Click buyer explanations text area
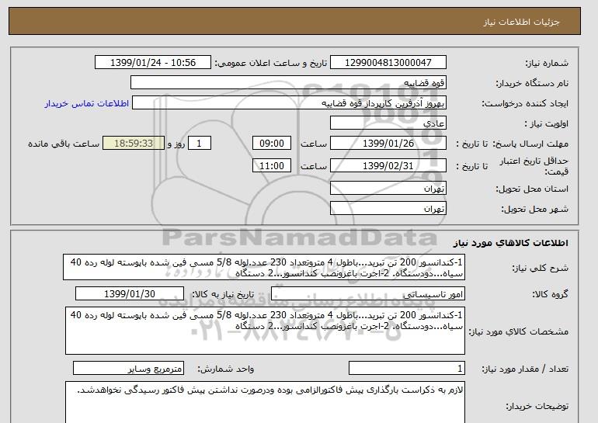This screenshot has width=598, height=423. [265, 402]
